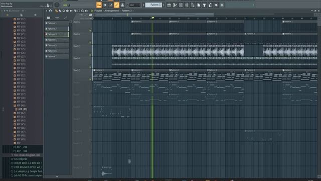Mute Track 5 using its green light
Screen dimensions: 321x181
pyautogui.click(x=90, y=79)
